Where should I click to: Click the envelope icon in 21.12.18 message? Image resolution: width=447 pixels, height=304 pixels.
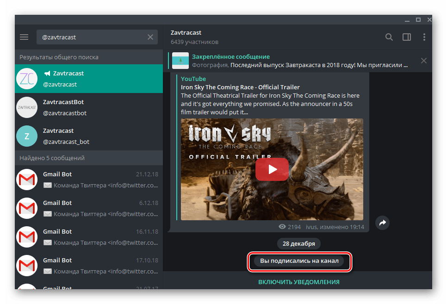47,186
